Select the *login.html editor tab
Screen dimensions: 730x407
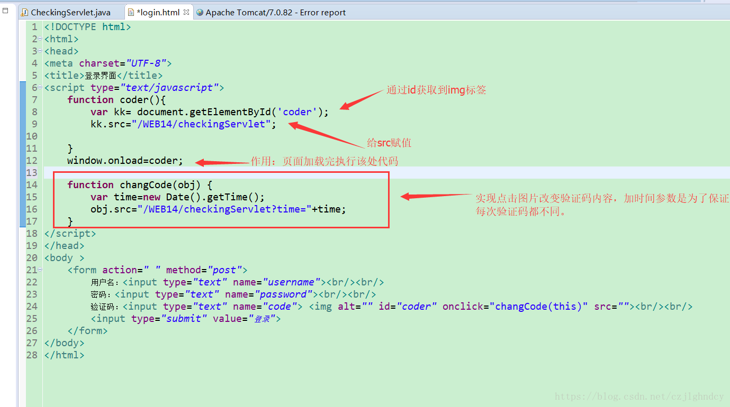point(158,12)
